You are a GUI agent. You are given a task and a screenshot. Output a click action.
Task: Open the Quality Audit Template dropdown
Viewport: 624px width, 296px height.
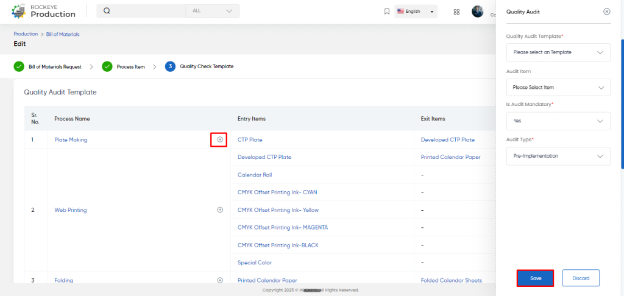point(558,52)
